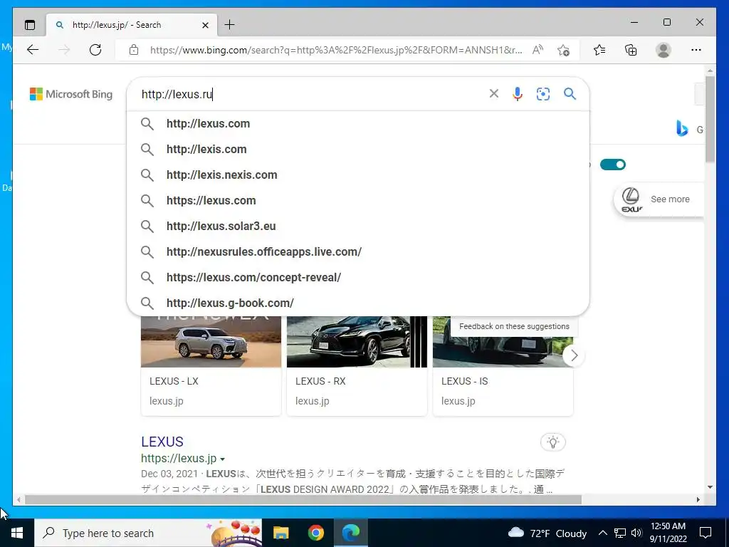Image resolution: width=729 pixels, height=547 pixels.
Task: Show hidden system tray icons
Action: [602, 533]
